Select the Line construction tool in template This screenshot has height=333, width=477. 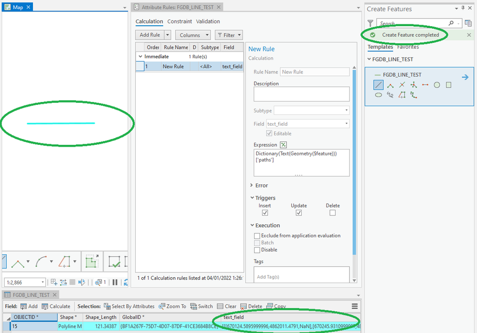point(378,85)
